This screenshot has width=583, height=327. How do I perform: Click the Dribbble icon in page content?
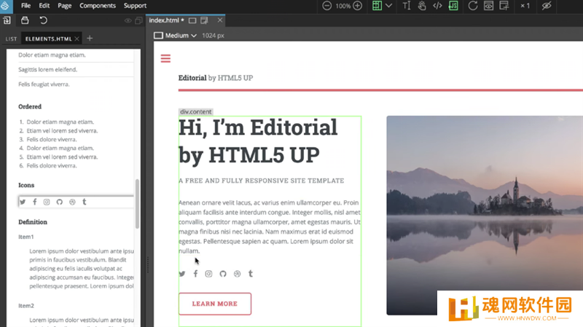237,274
